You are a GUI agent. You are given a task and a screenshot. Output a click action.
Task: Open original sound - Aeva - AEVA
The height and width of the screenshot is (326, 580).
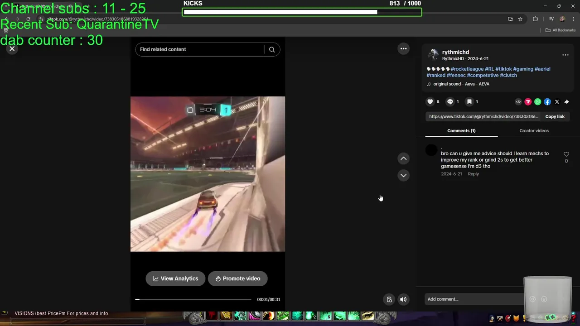pos(461,84)
